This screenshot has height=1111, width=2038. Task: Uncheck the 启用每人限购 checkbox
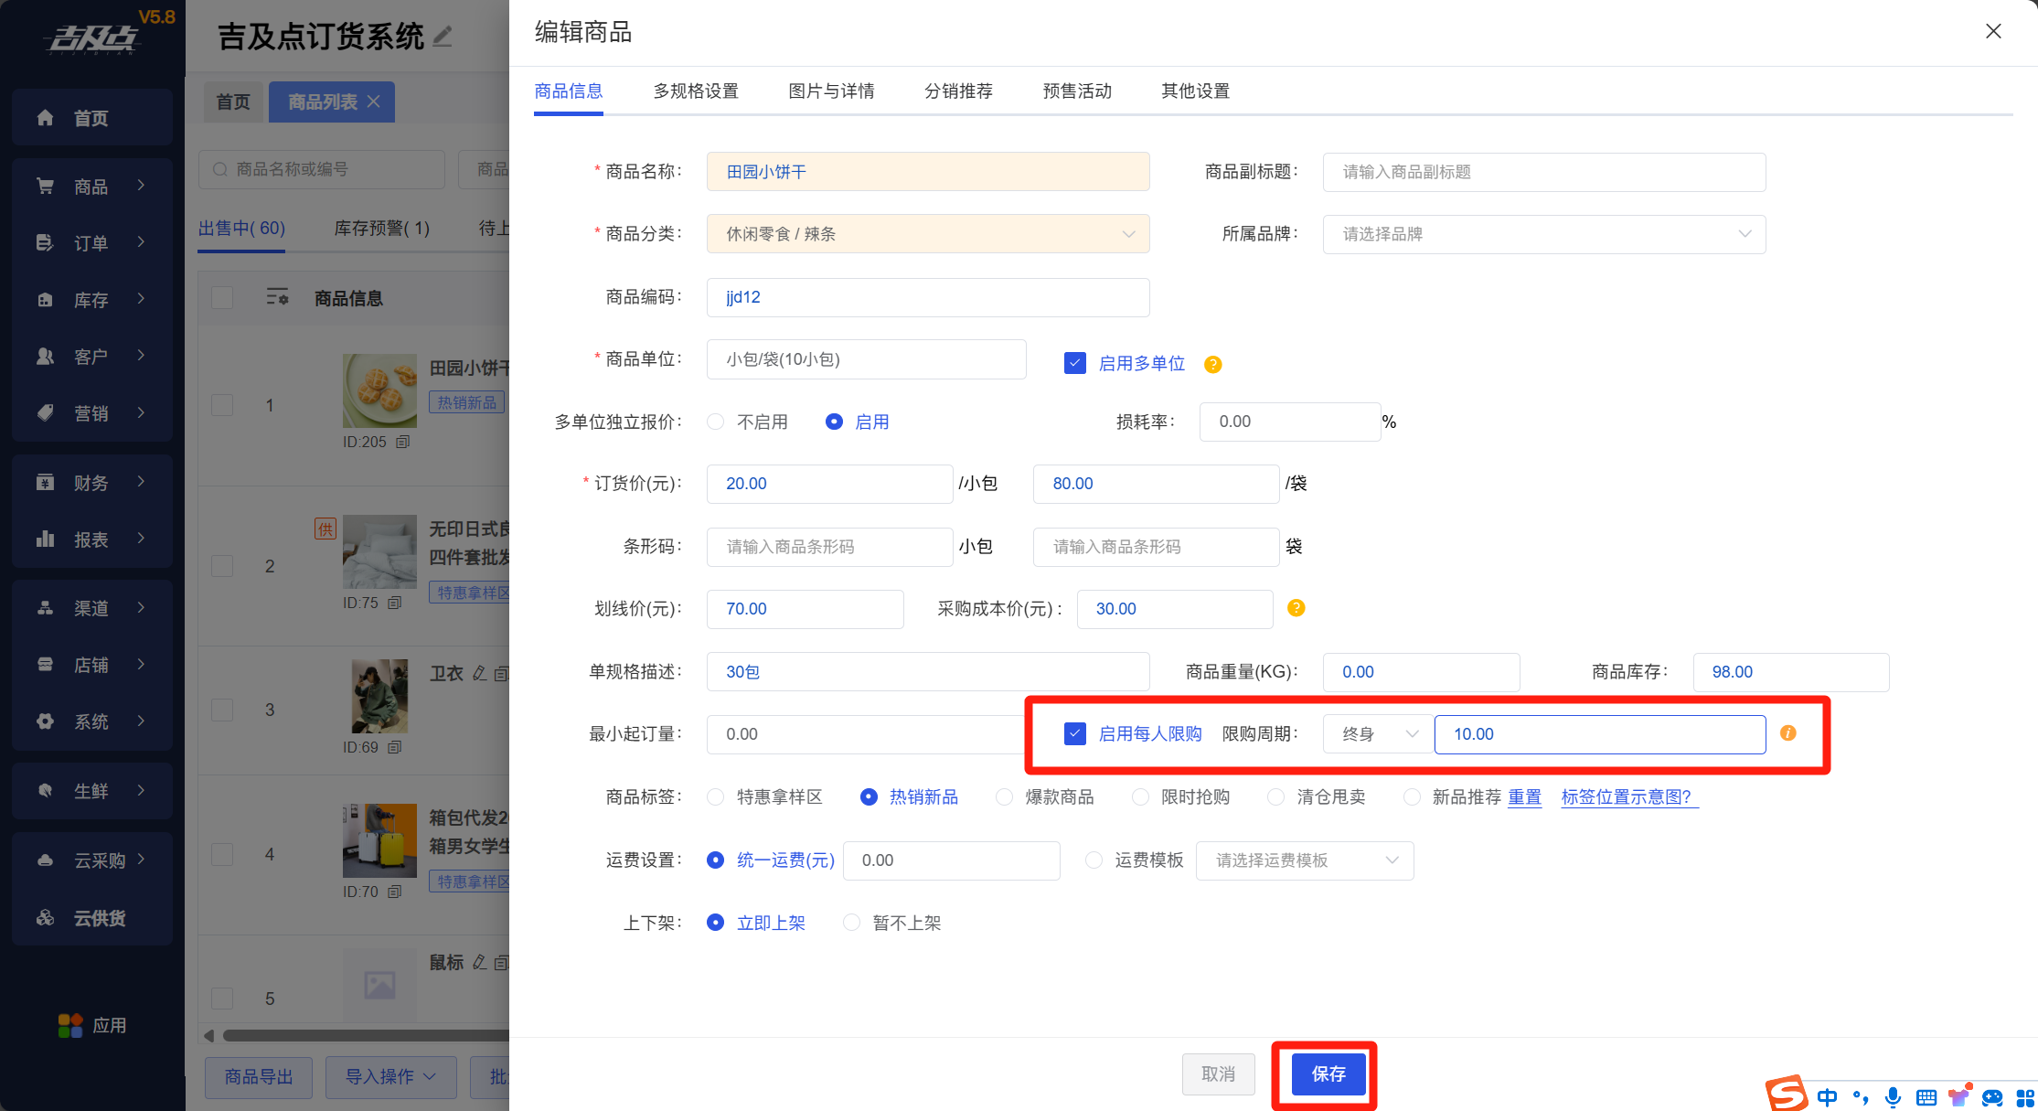(x=1075, y=733)
